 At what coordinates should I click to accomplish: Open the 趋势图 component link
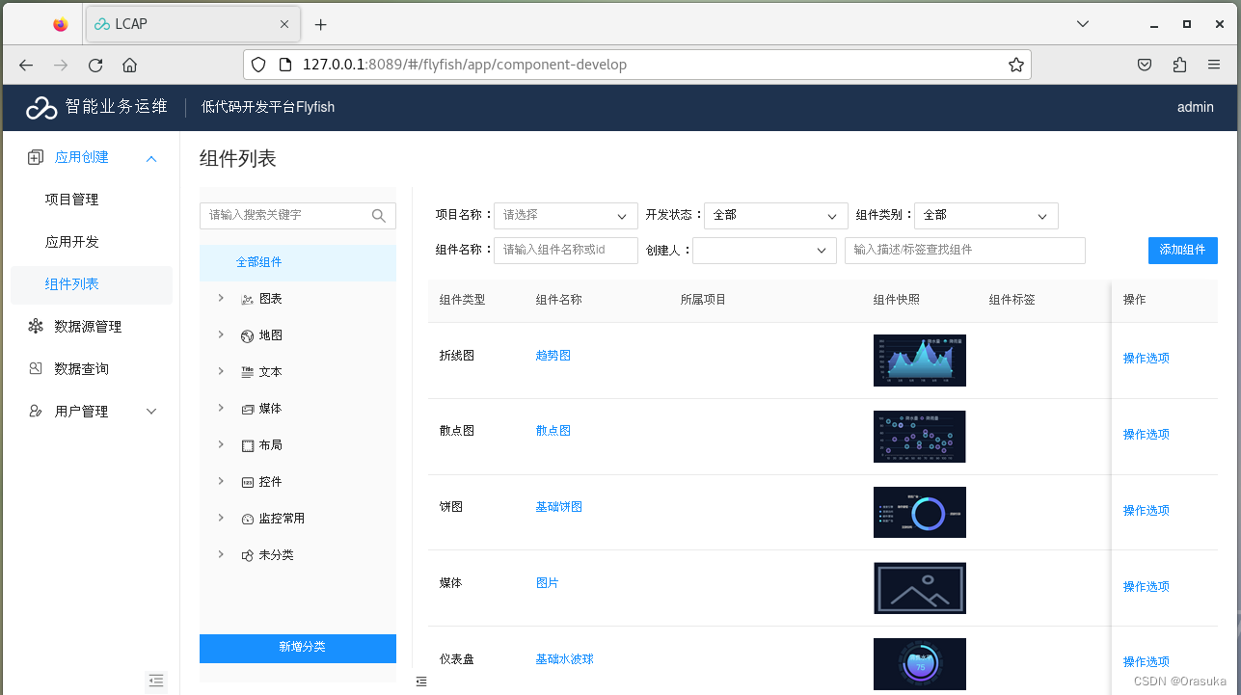click(553, 355)
